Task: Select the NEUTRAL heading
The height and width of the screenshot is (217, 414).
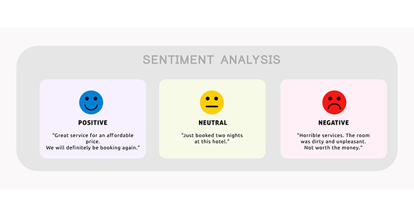Action: 213,123
